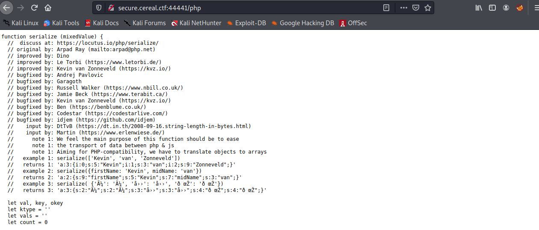
Task: Open the OffSec bookmark
Action: pos(353,23)
